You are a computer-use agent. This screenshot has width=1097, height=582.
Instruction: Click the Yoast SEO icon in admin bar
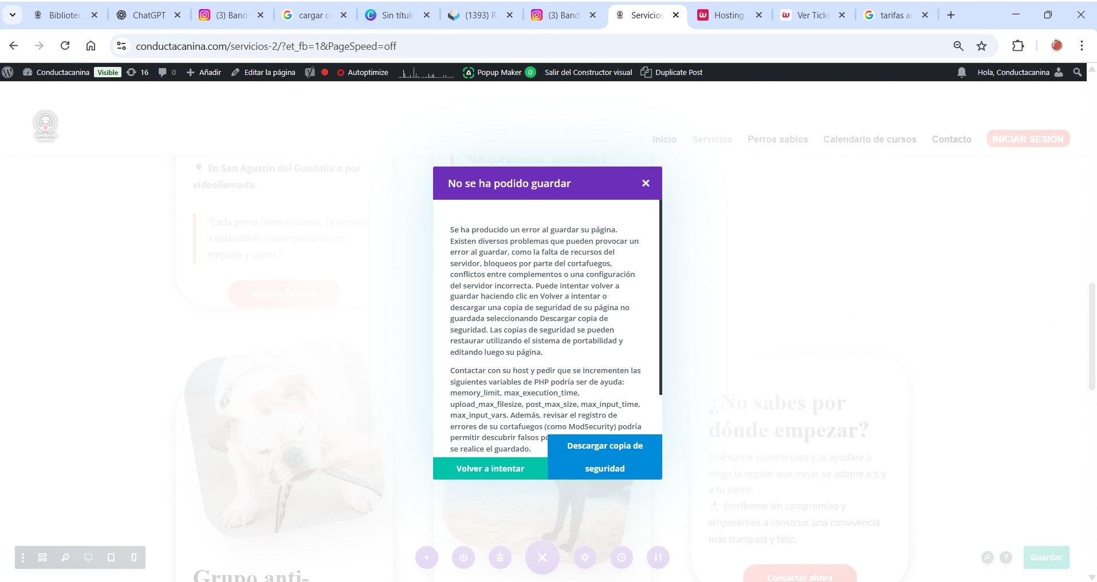point(310,72)
